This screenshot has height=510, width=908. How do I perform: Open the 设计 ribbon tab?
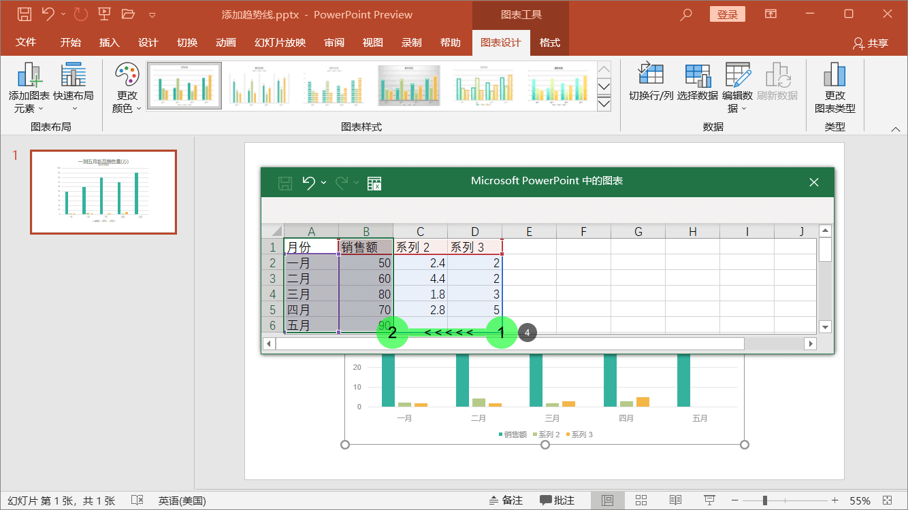(x=148, y=43)
